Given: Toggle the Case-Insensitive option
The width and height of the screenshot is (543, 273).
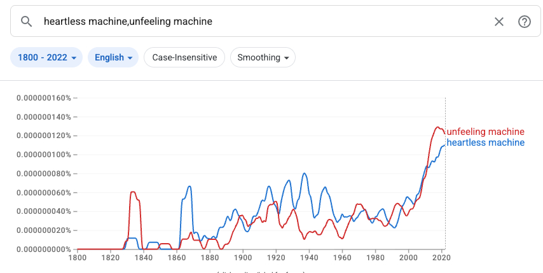Looking at the screenshot, I should pyautogui.click(x=184, y=57).
